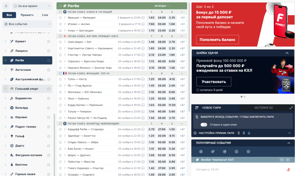The image size is (295, 176).
Task: Open the Все события dropdown
Action: click(x=27, y=24)
